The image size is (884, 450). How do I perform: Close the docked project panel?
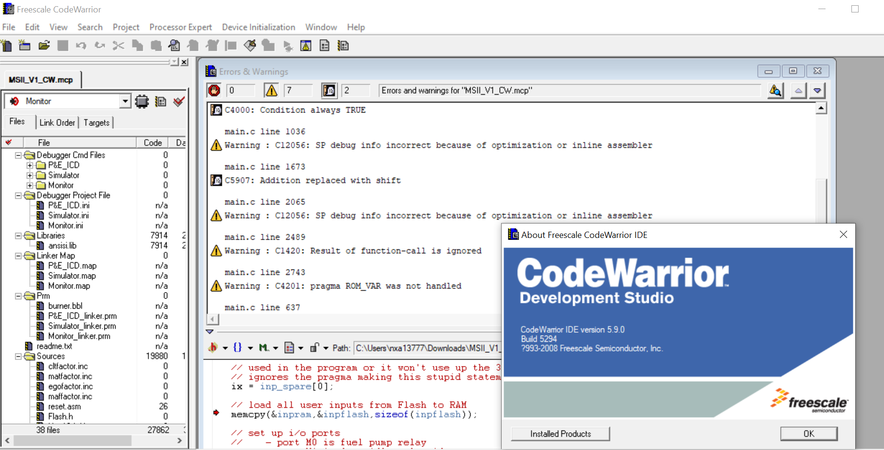[x=184, y=62]
